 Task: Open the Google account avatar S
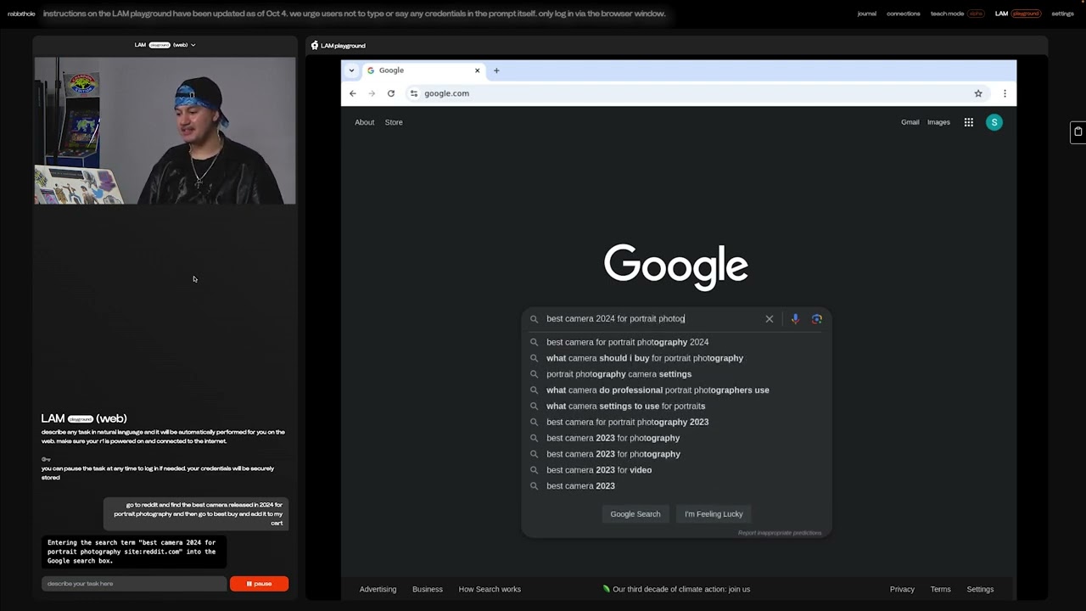coord(994,122)
